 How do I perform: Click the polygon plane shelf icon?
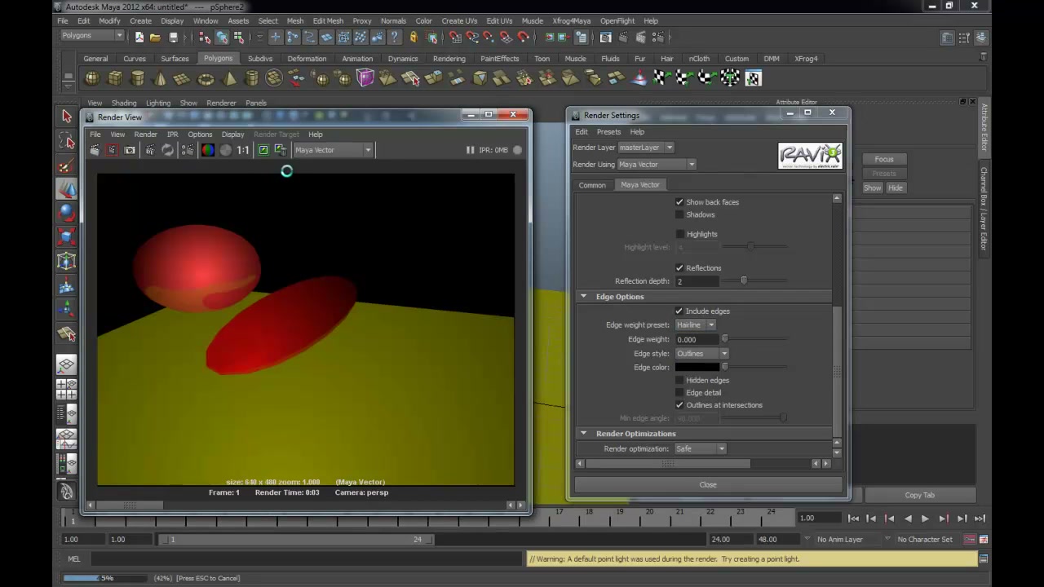182,78
